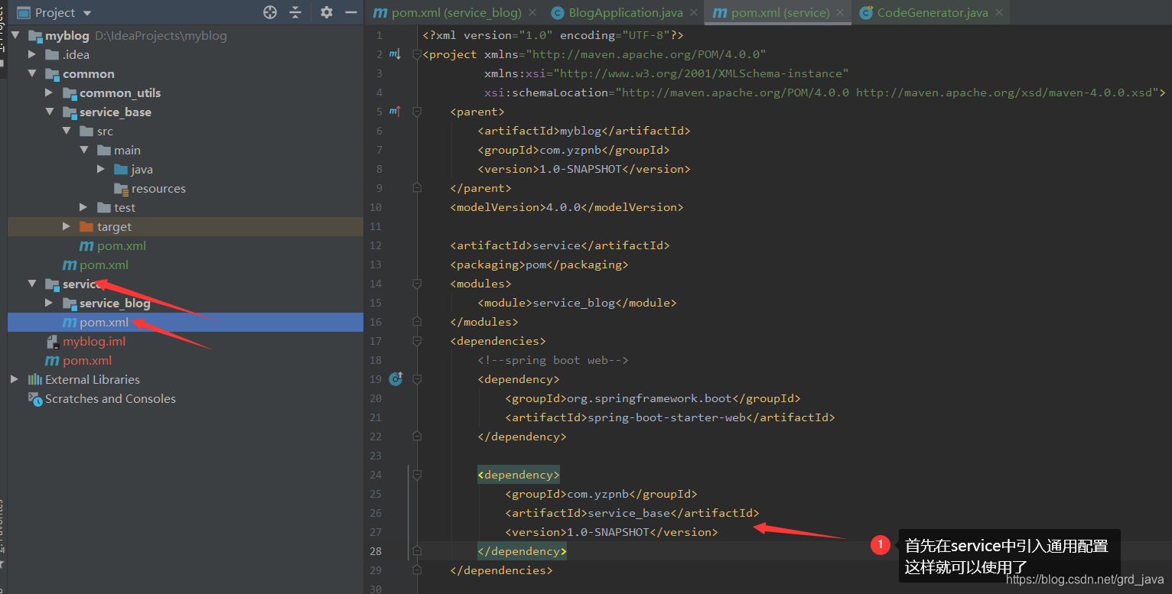The image size is (1172, 594).
Task: Click the Scratches and Consoles icon
Action: 34,398
